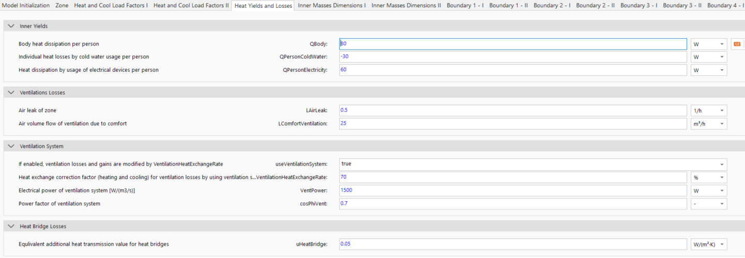Open the VentilationHeatExchangeRate % unit dropdown
This screenshot has height=258, width=745.
[x=709, y=177]
